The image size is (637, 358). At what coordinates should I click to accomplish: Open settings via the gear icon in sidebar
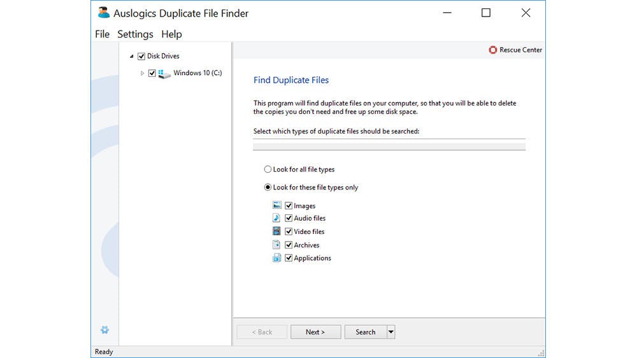point(104,329)
